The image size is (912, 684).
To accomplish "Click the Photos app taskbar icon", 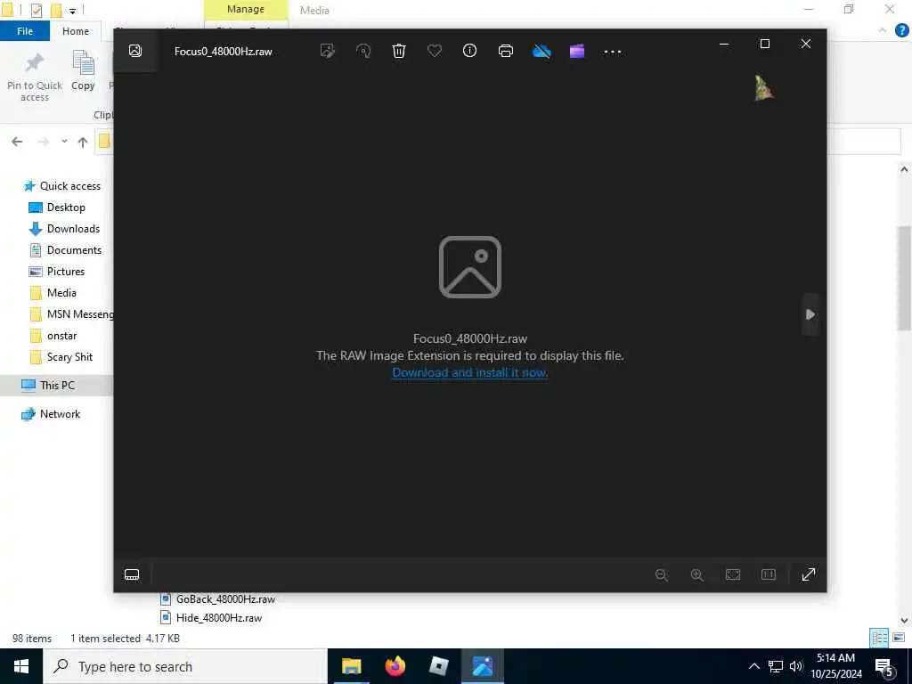I will (x=483, y=666).
